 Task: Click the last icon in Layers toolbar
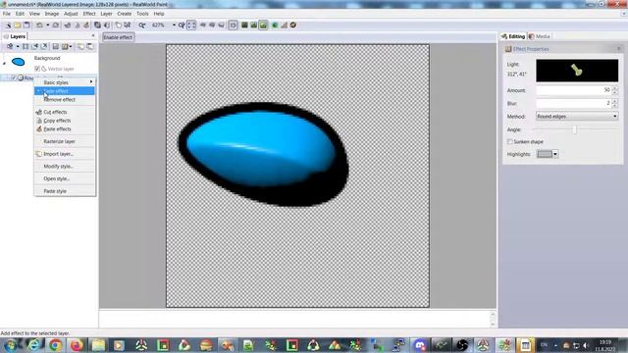pos(90,46)
